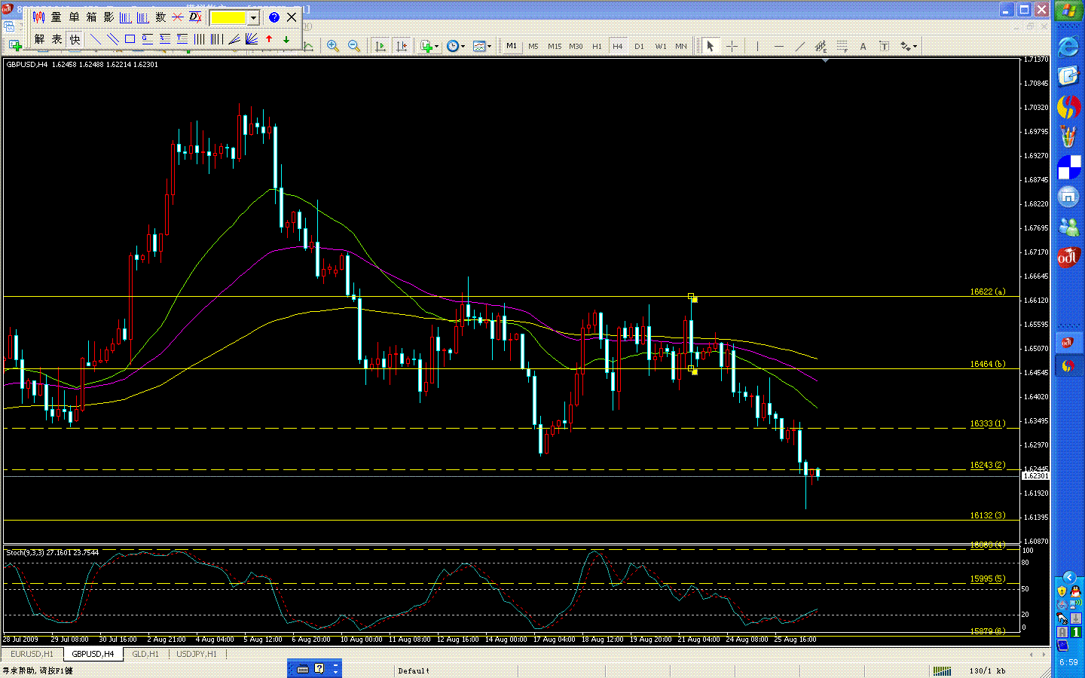The height and width of the screenshot is (678, 1085).
Task: Open the periodicity clock dropdown
Action: pos(456,46)
